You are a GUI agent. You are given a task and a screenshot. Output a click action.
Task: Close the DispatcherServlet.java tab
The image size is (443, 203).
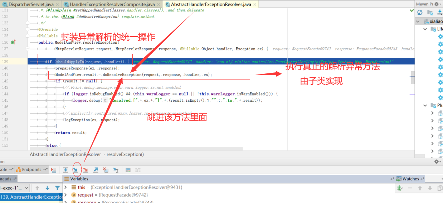(x=58, y=4)
